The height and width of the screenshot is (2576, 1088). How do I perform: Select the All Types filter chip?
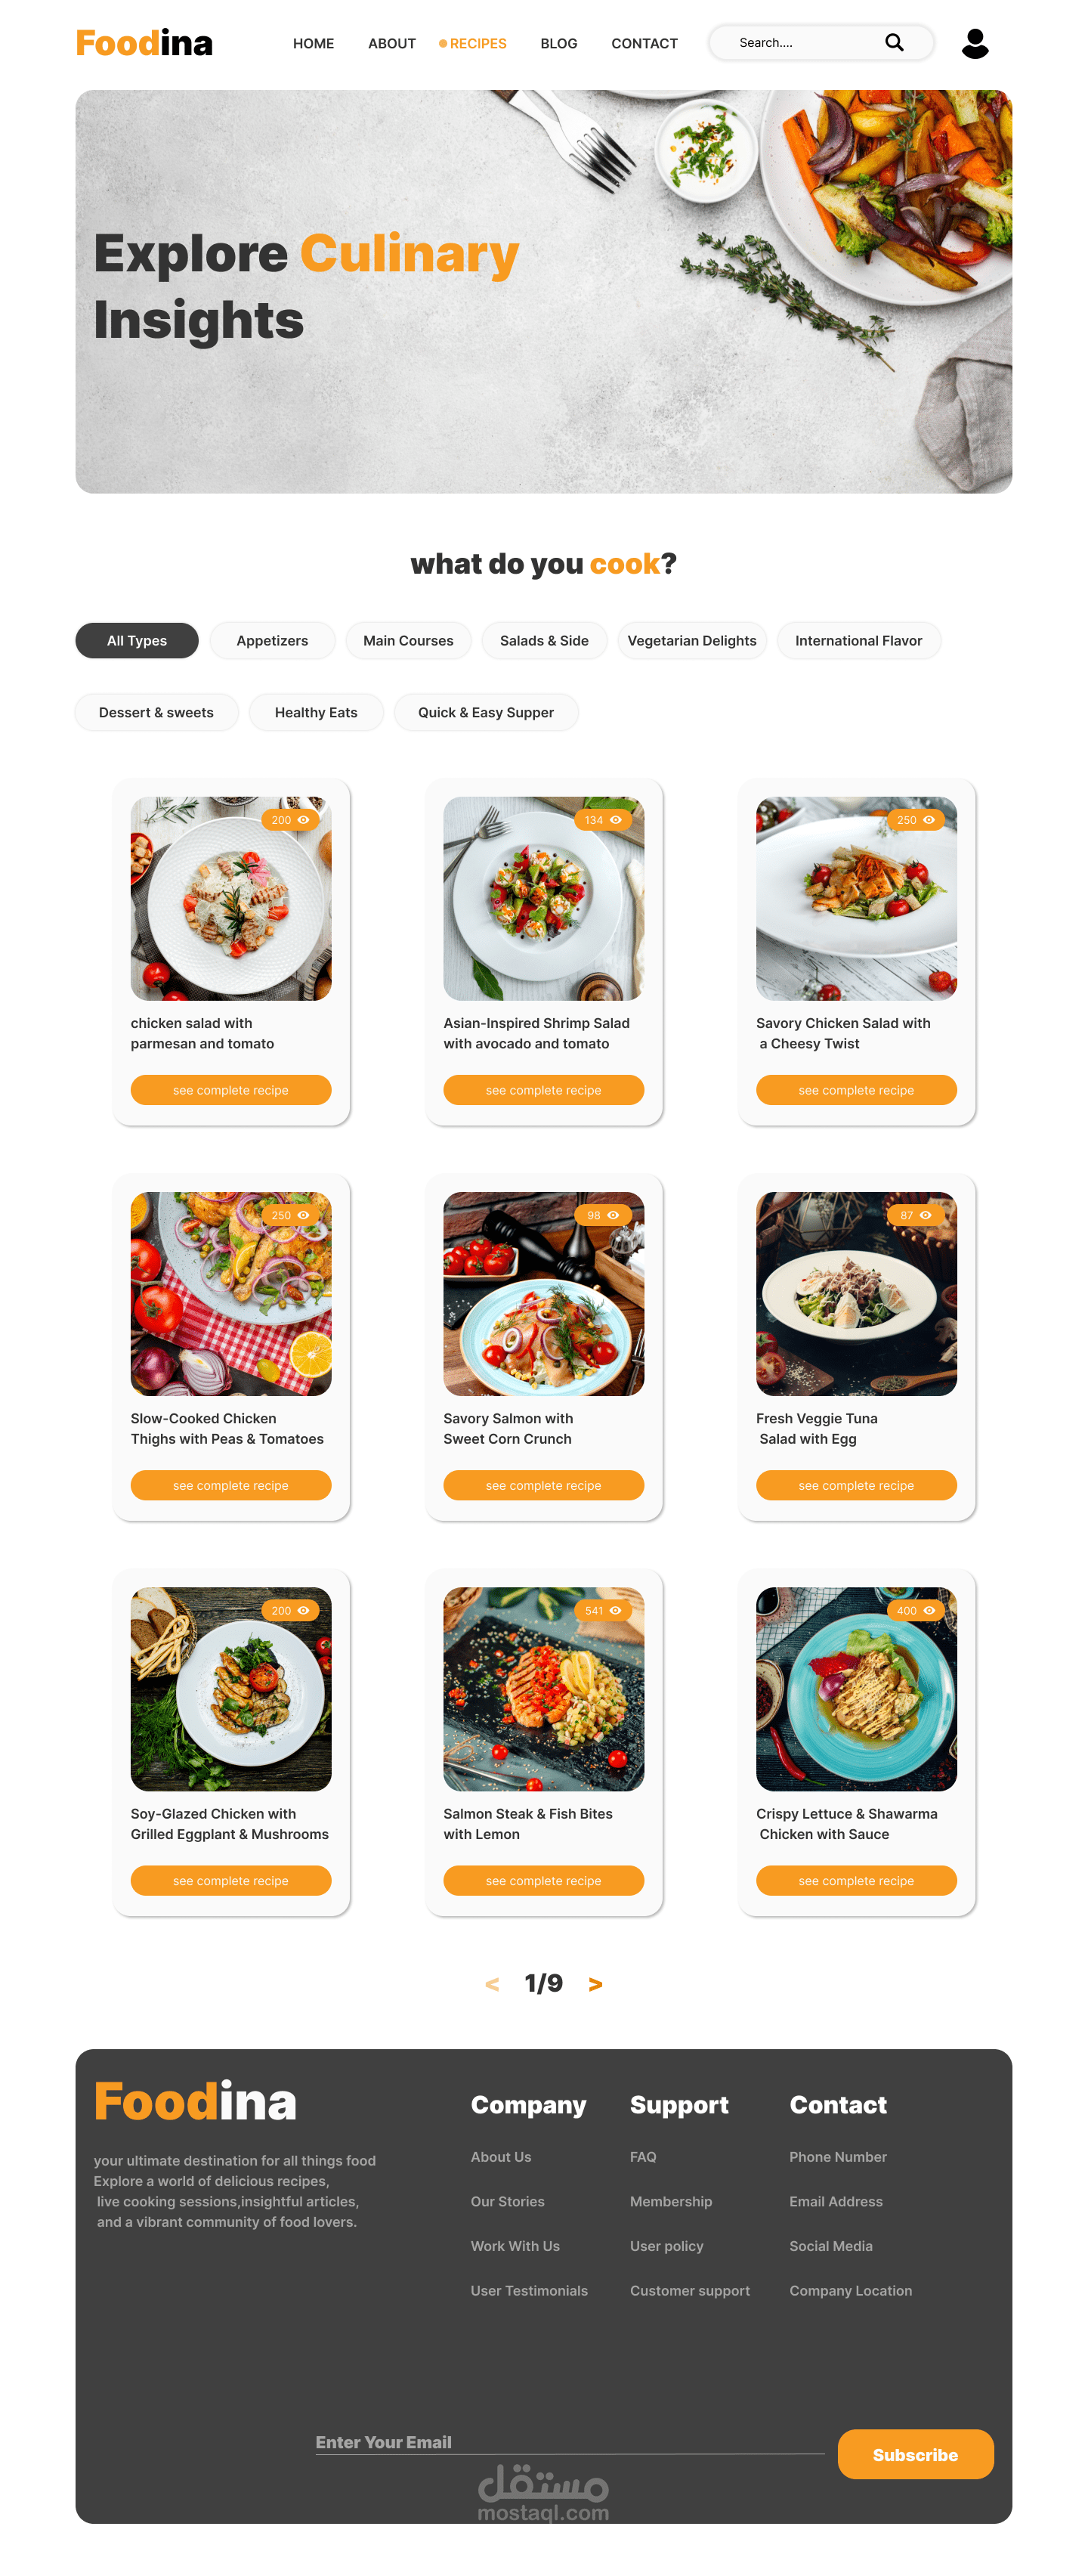[x=137, y=641]
